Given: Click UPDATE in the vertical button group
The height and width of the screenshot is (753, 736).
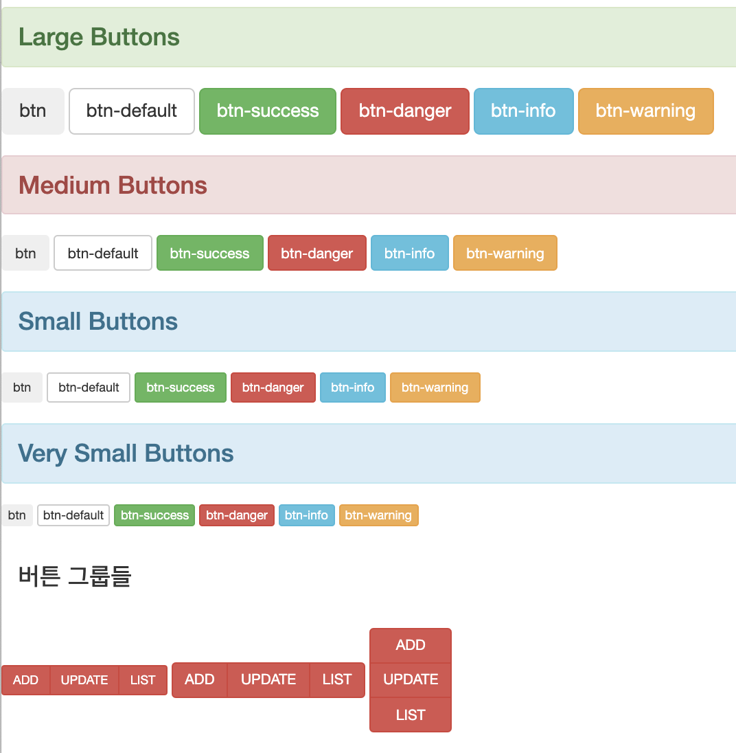Looking at the screenshot, I should click(411, 680).
